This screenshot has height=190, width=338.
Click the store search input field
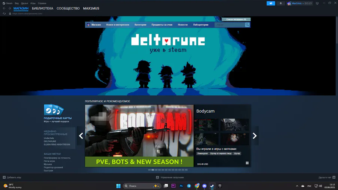(x=230, y=25)
